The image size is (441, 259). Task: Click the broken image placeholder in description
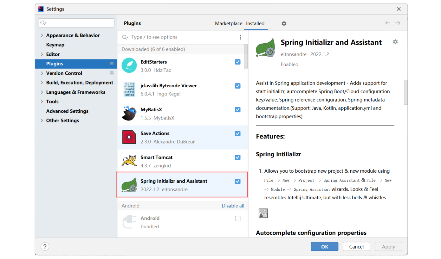[263, 213]
